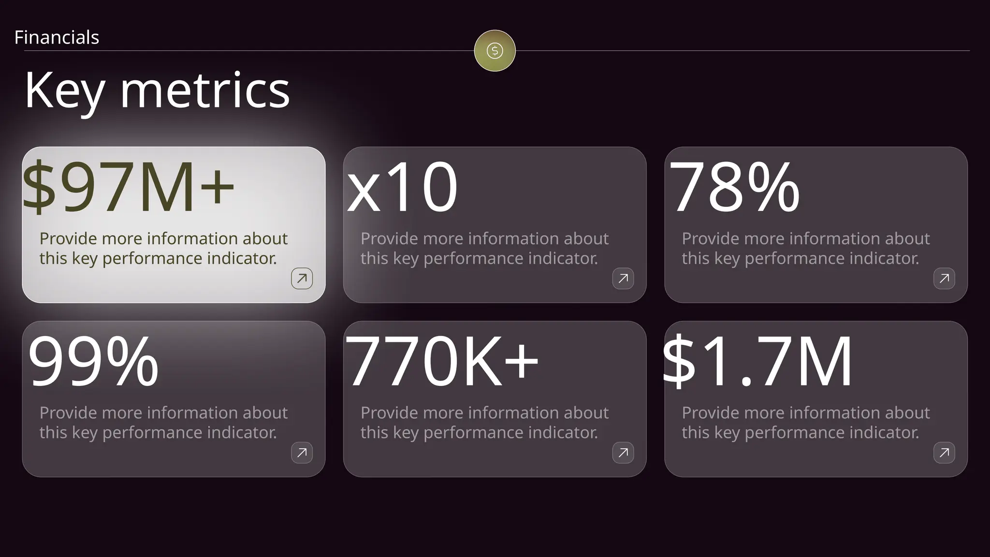Open the arrow icon on $1.7M card
Viewport: 990px width, 557px height.
(944, 453)
